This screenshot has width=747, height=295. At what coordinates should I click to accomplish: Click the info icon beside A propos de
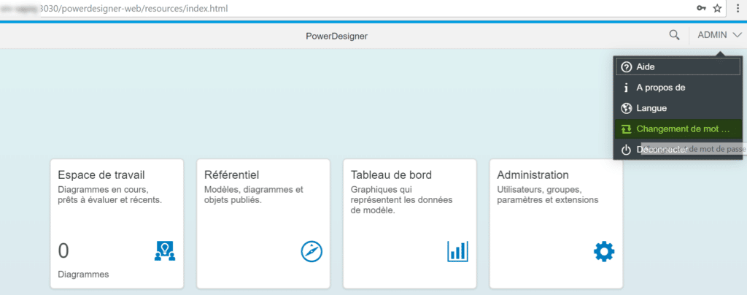point(627,88)
